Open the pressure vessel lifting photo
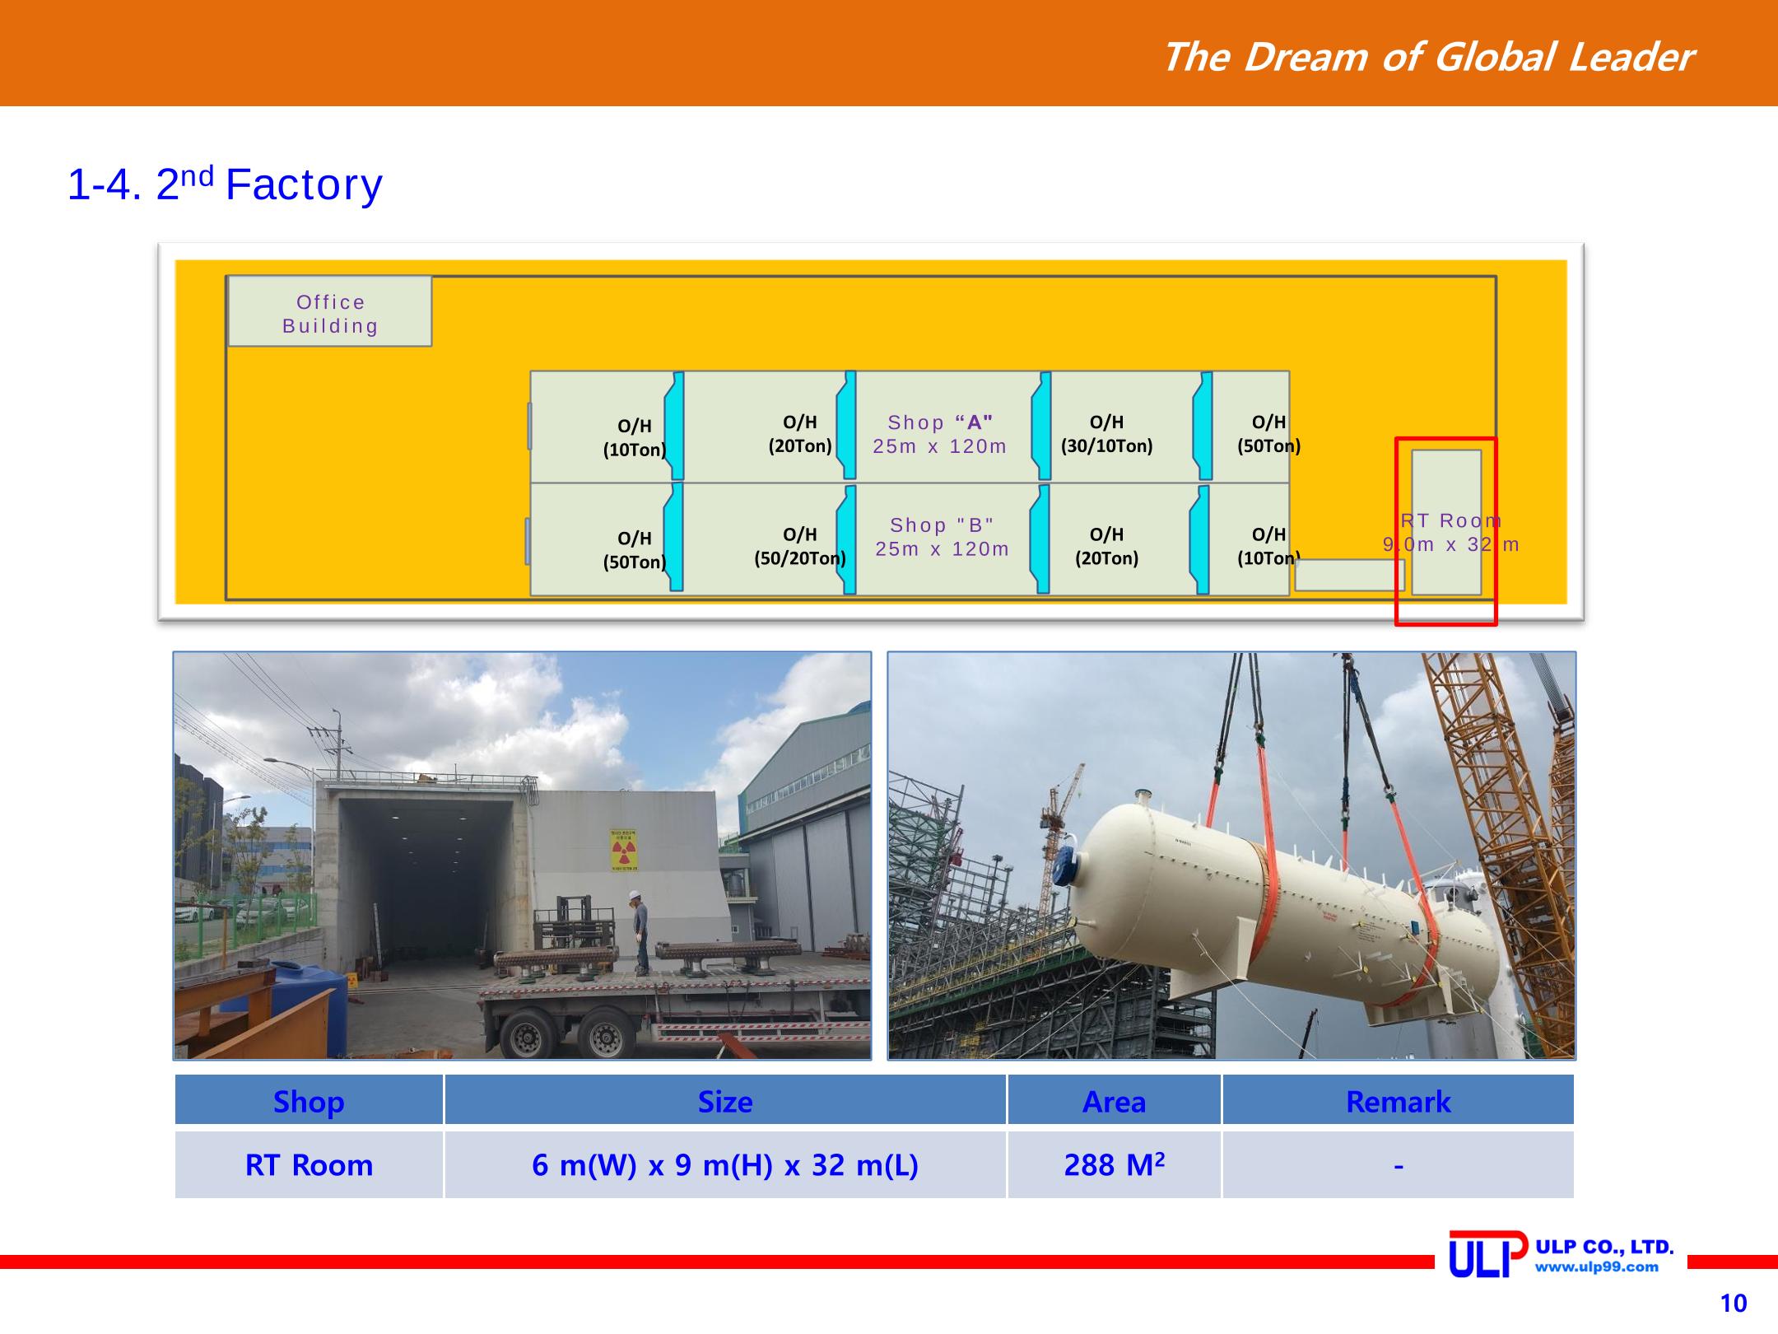1778x1334 pixels. click(1231, 856)
